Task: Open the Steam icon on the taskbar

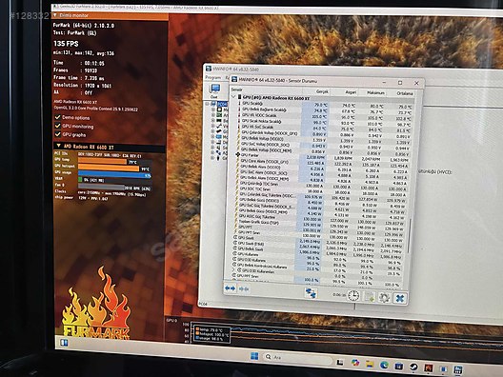Action: coord(413,367)
